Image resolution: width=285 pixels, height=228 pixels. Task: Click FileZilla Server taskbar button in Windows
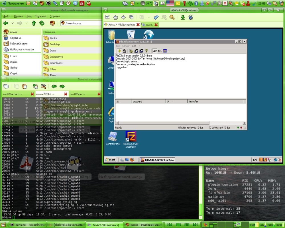[157, 160]
